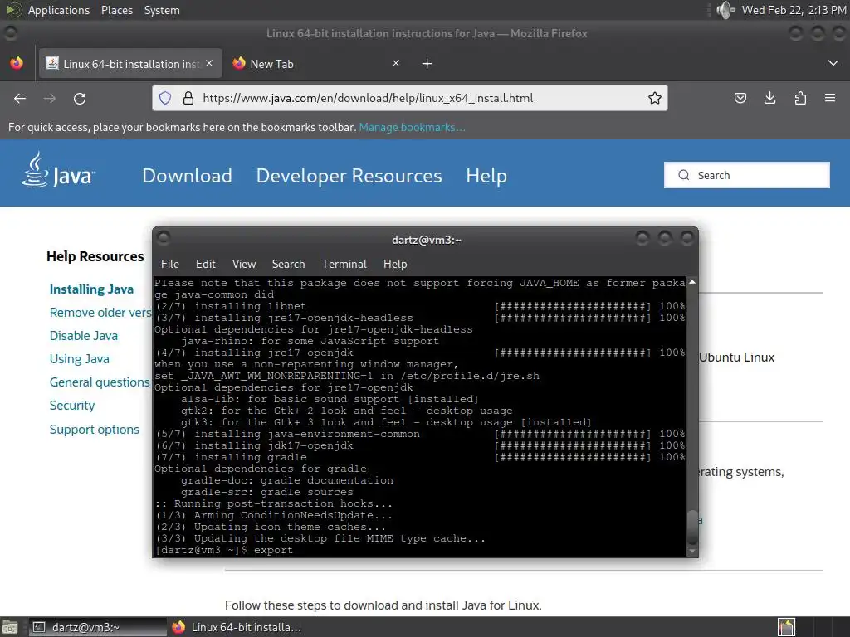
Task: Click the terminal scrollbar thumb
Action: [692, 527]
